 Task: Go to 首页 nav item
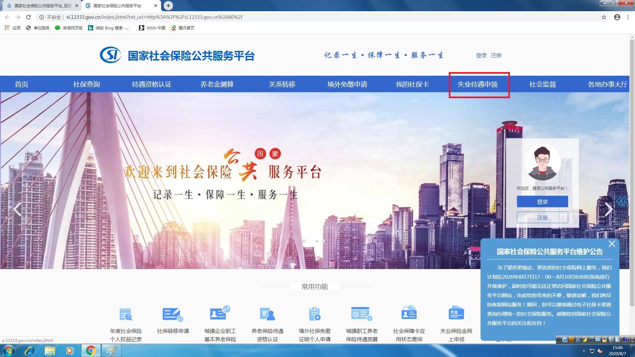pos(21,84)
